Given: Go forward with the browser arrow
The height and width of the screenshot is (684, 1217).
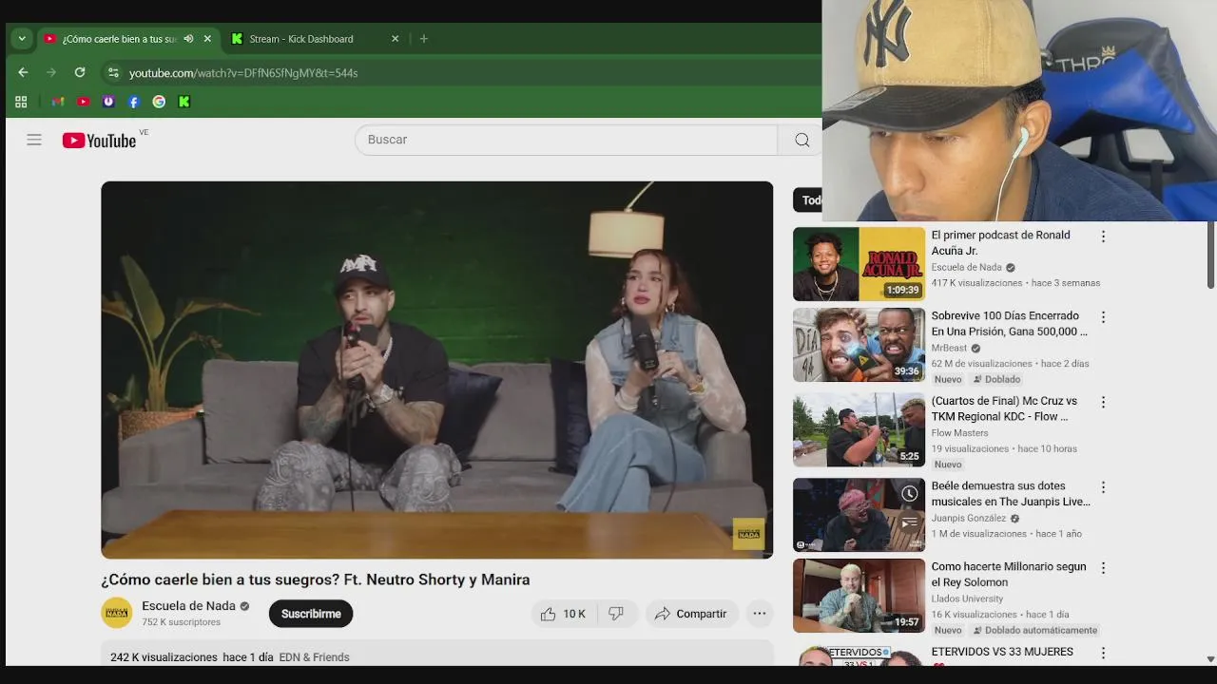Looking at the screenshot, I should click(x=51, y=72).
